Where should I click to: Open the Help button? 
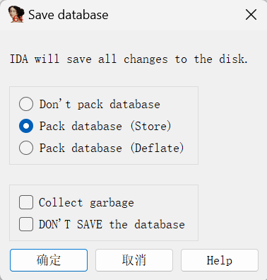[220, 260]
